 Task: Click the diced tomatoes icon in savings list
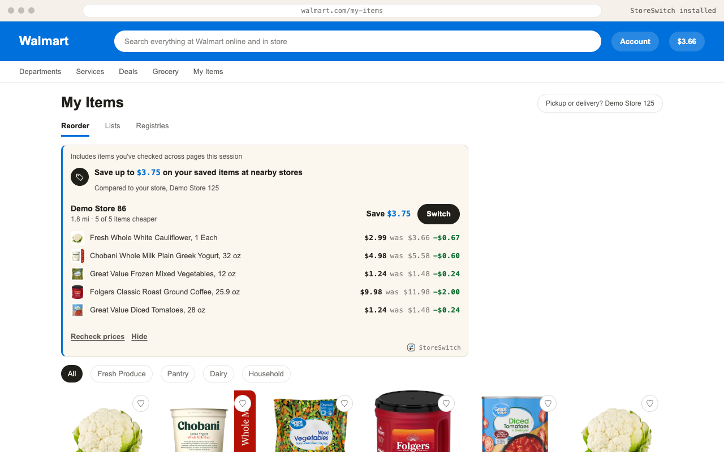point(77,310)
